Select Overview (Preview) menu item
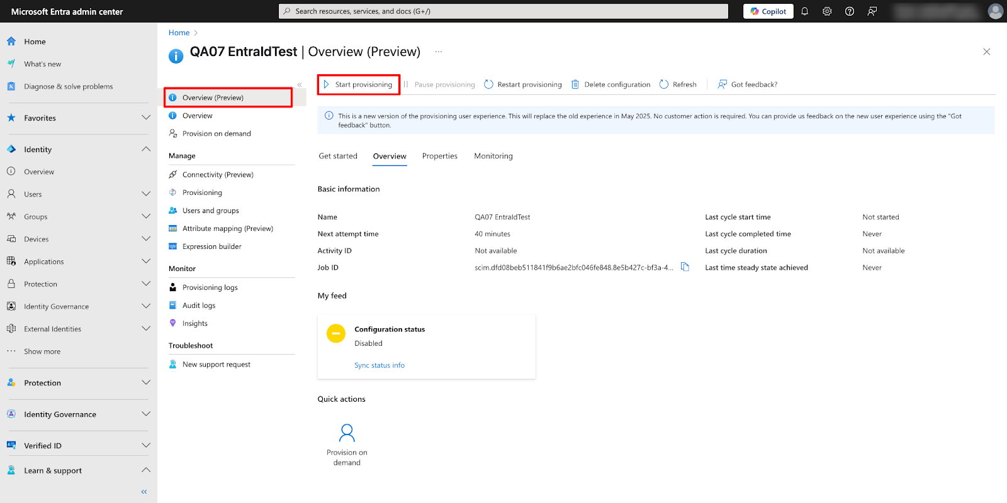Screen dimensions: 1007x503 tap(228, 97)
